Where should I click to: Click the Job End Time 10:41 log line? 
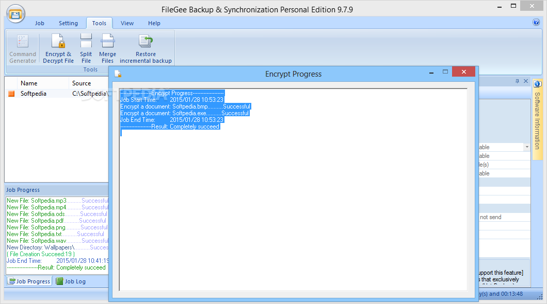[x=58, y=260]
